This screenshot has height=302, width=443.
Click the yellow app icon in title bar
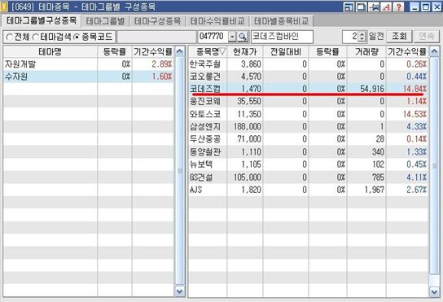pos(4,7)
